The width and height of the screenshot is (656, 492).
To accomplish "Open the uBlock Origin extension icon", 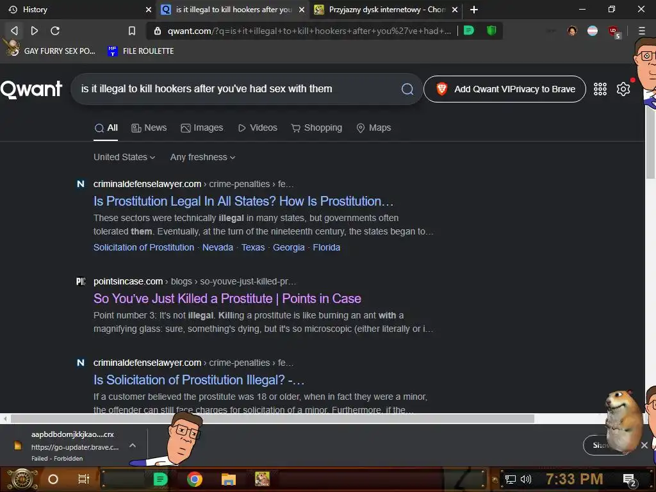I will 614,31.
